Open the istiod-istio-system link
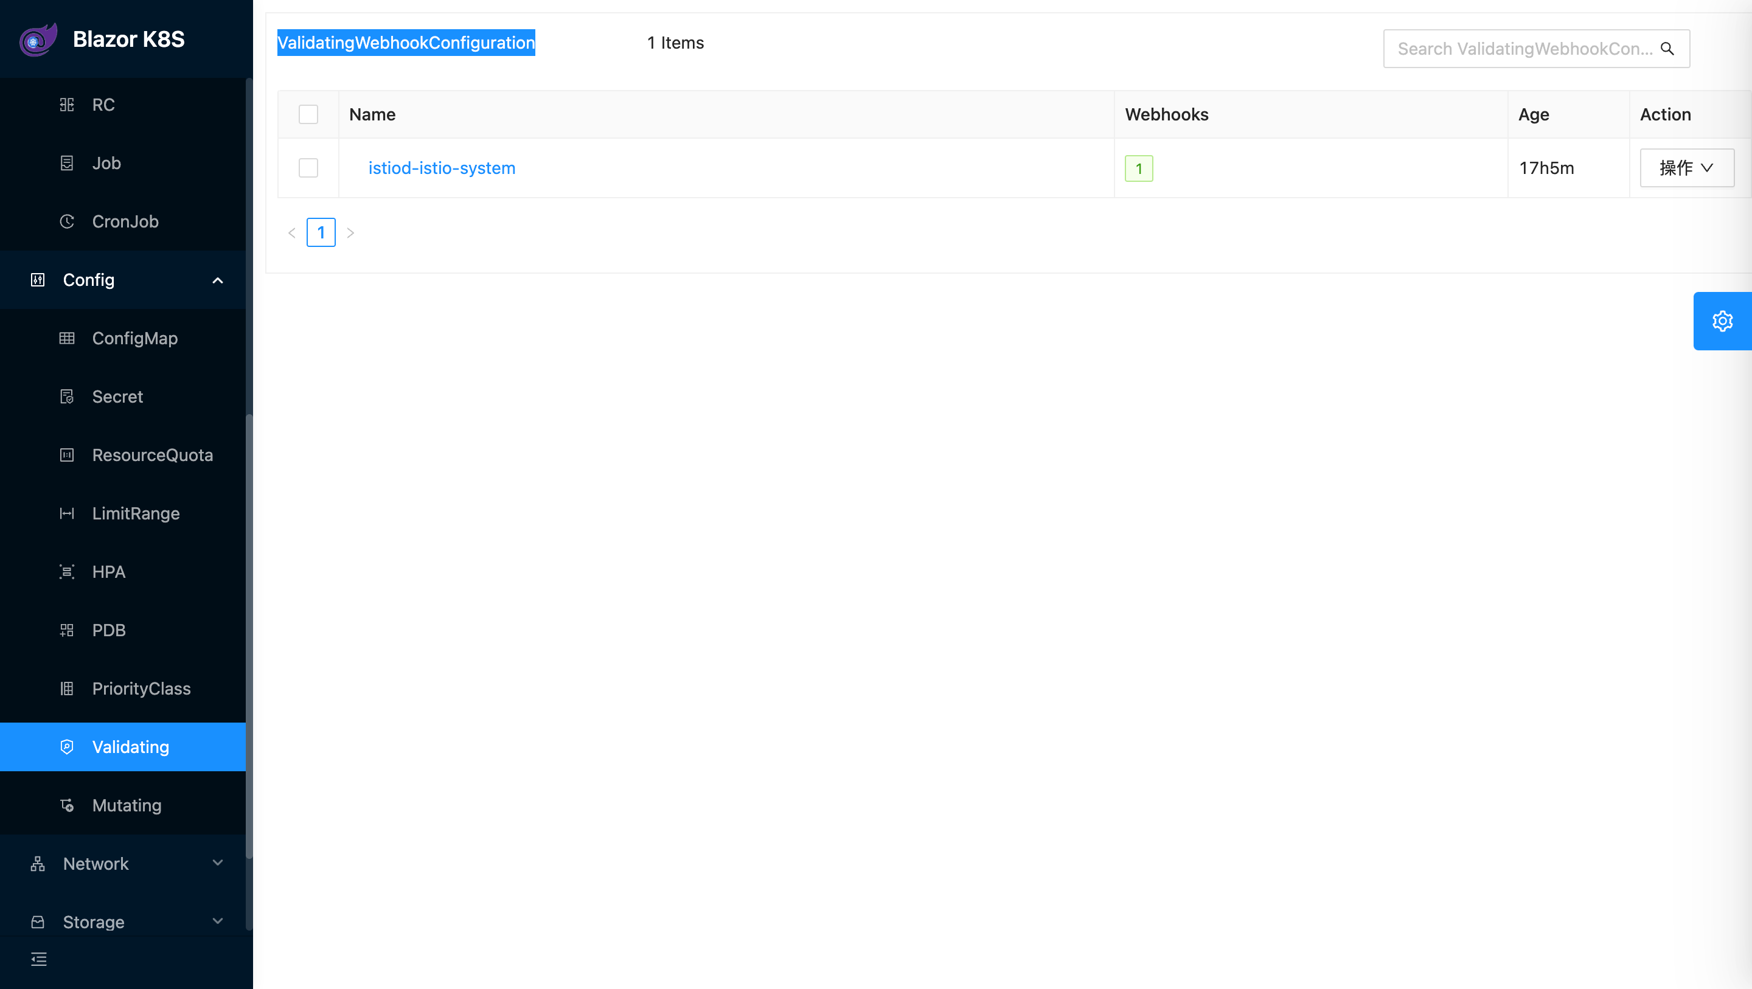 [x=442, y=168]
